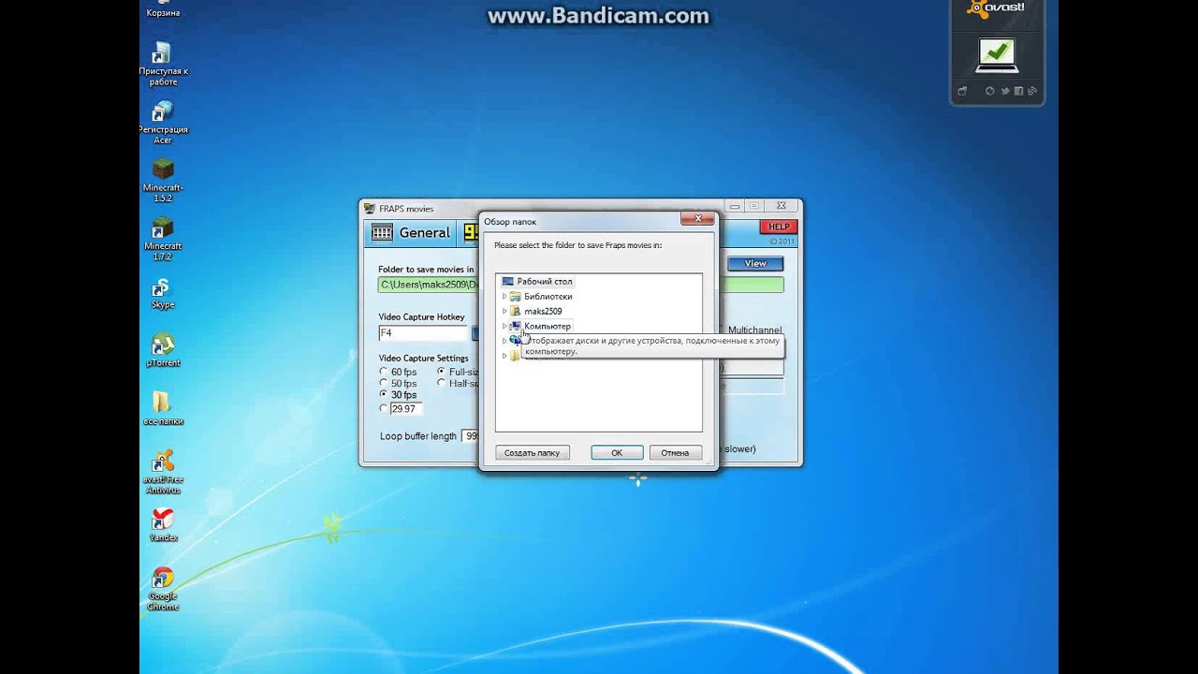Open the Корзина desktop icon
The image size is (1198, 674).
coord(163,10)
